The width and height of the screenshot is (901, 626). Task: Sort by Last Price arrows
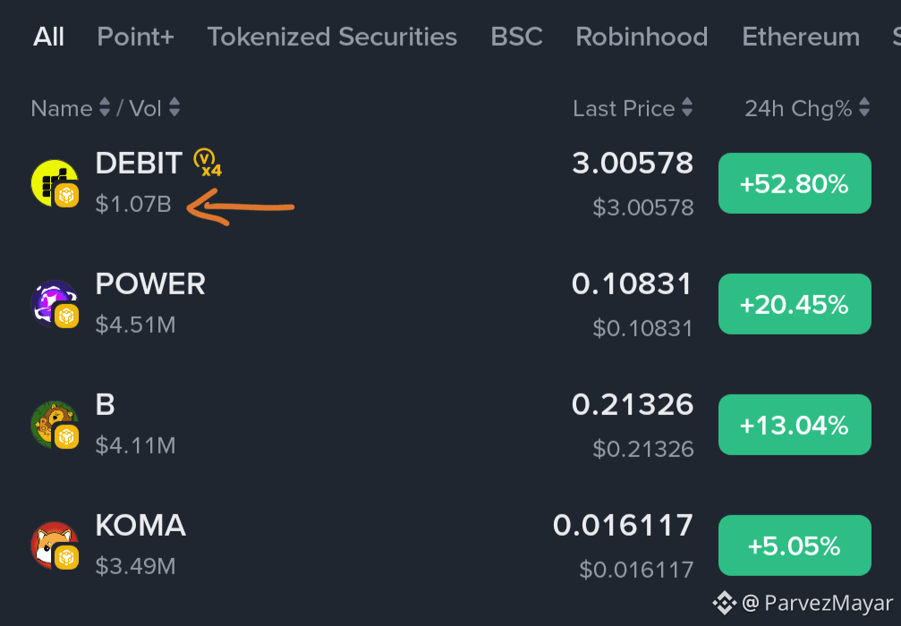pyautogui.click(x=687, y=107)
